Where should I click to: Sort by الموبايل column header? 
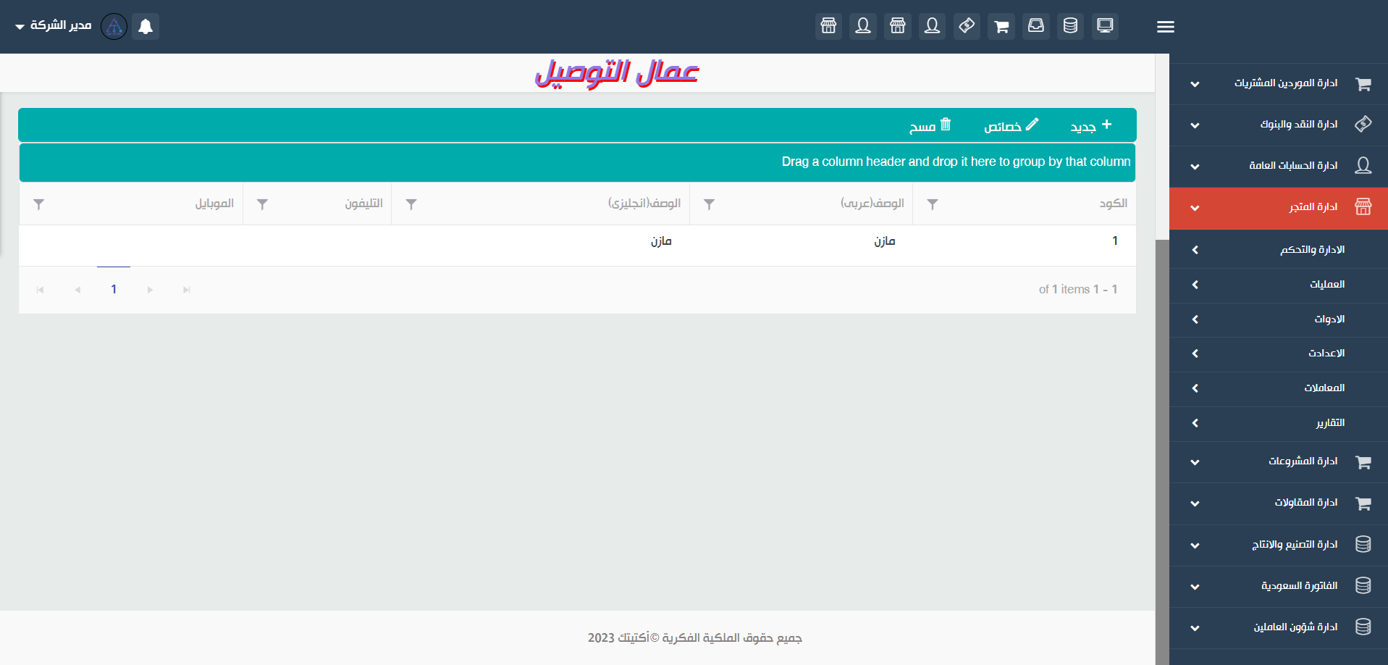click(x=214, y=204)
